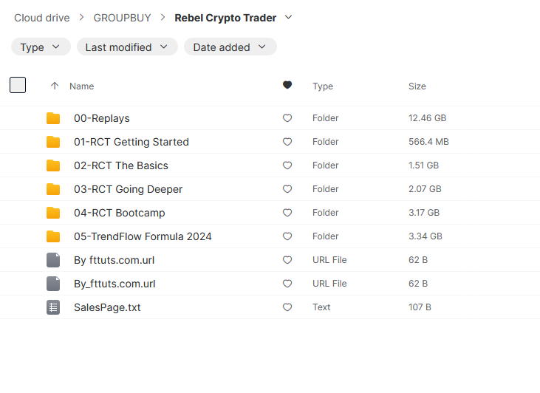Tick the select-all checkbox

(x=18, y=85)
